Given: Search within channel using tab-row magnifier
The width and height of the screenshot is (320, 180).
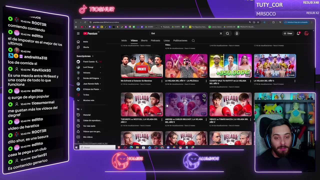Looking at the screenshot, I should (x=193, y=40).
